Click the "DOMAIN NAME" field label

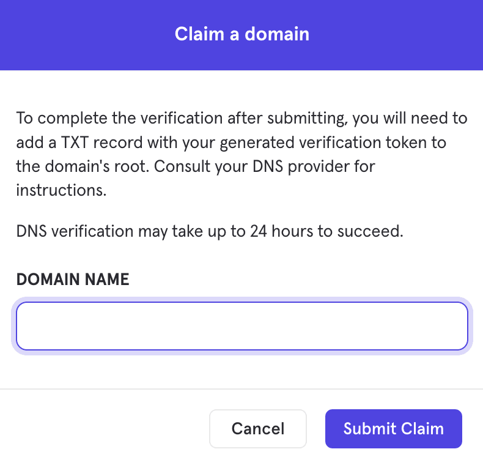pos(73,280)
